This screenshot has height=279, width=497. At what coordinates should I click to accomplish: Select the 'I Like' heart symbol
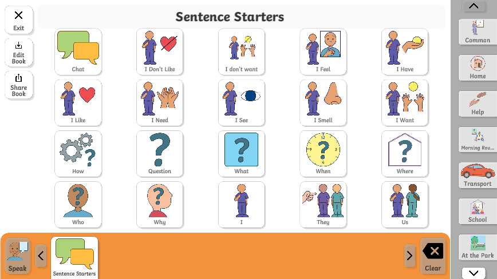click(78, 102)
